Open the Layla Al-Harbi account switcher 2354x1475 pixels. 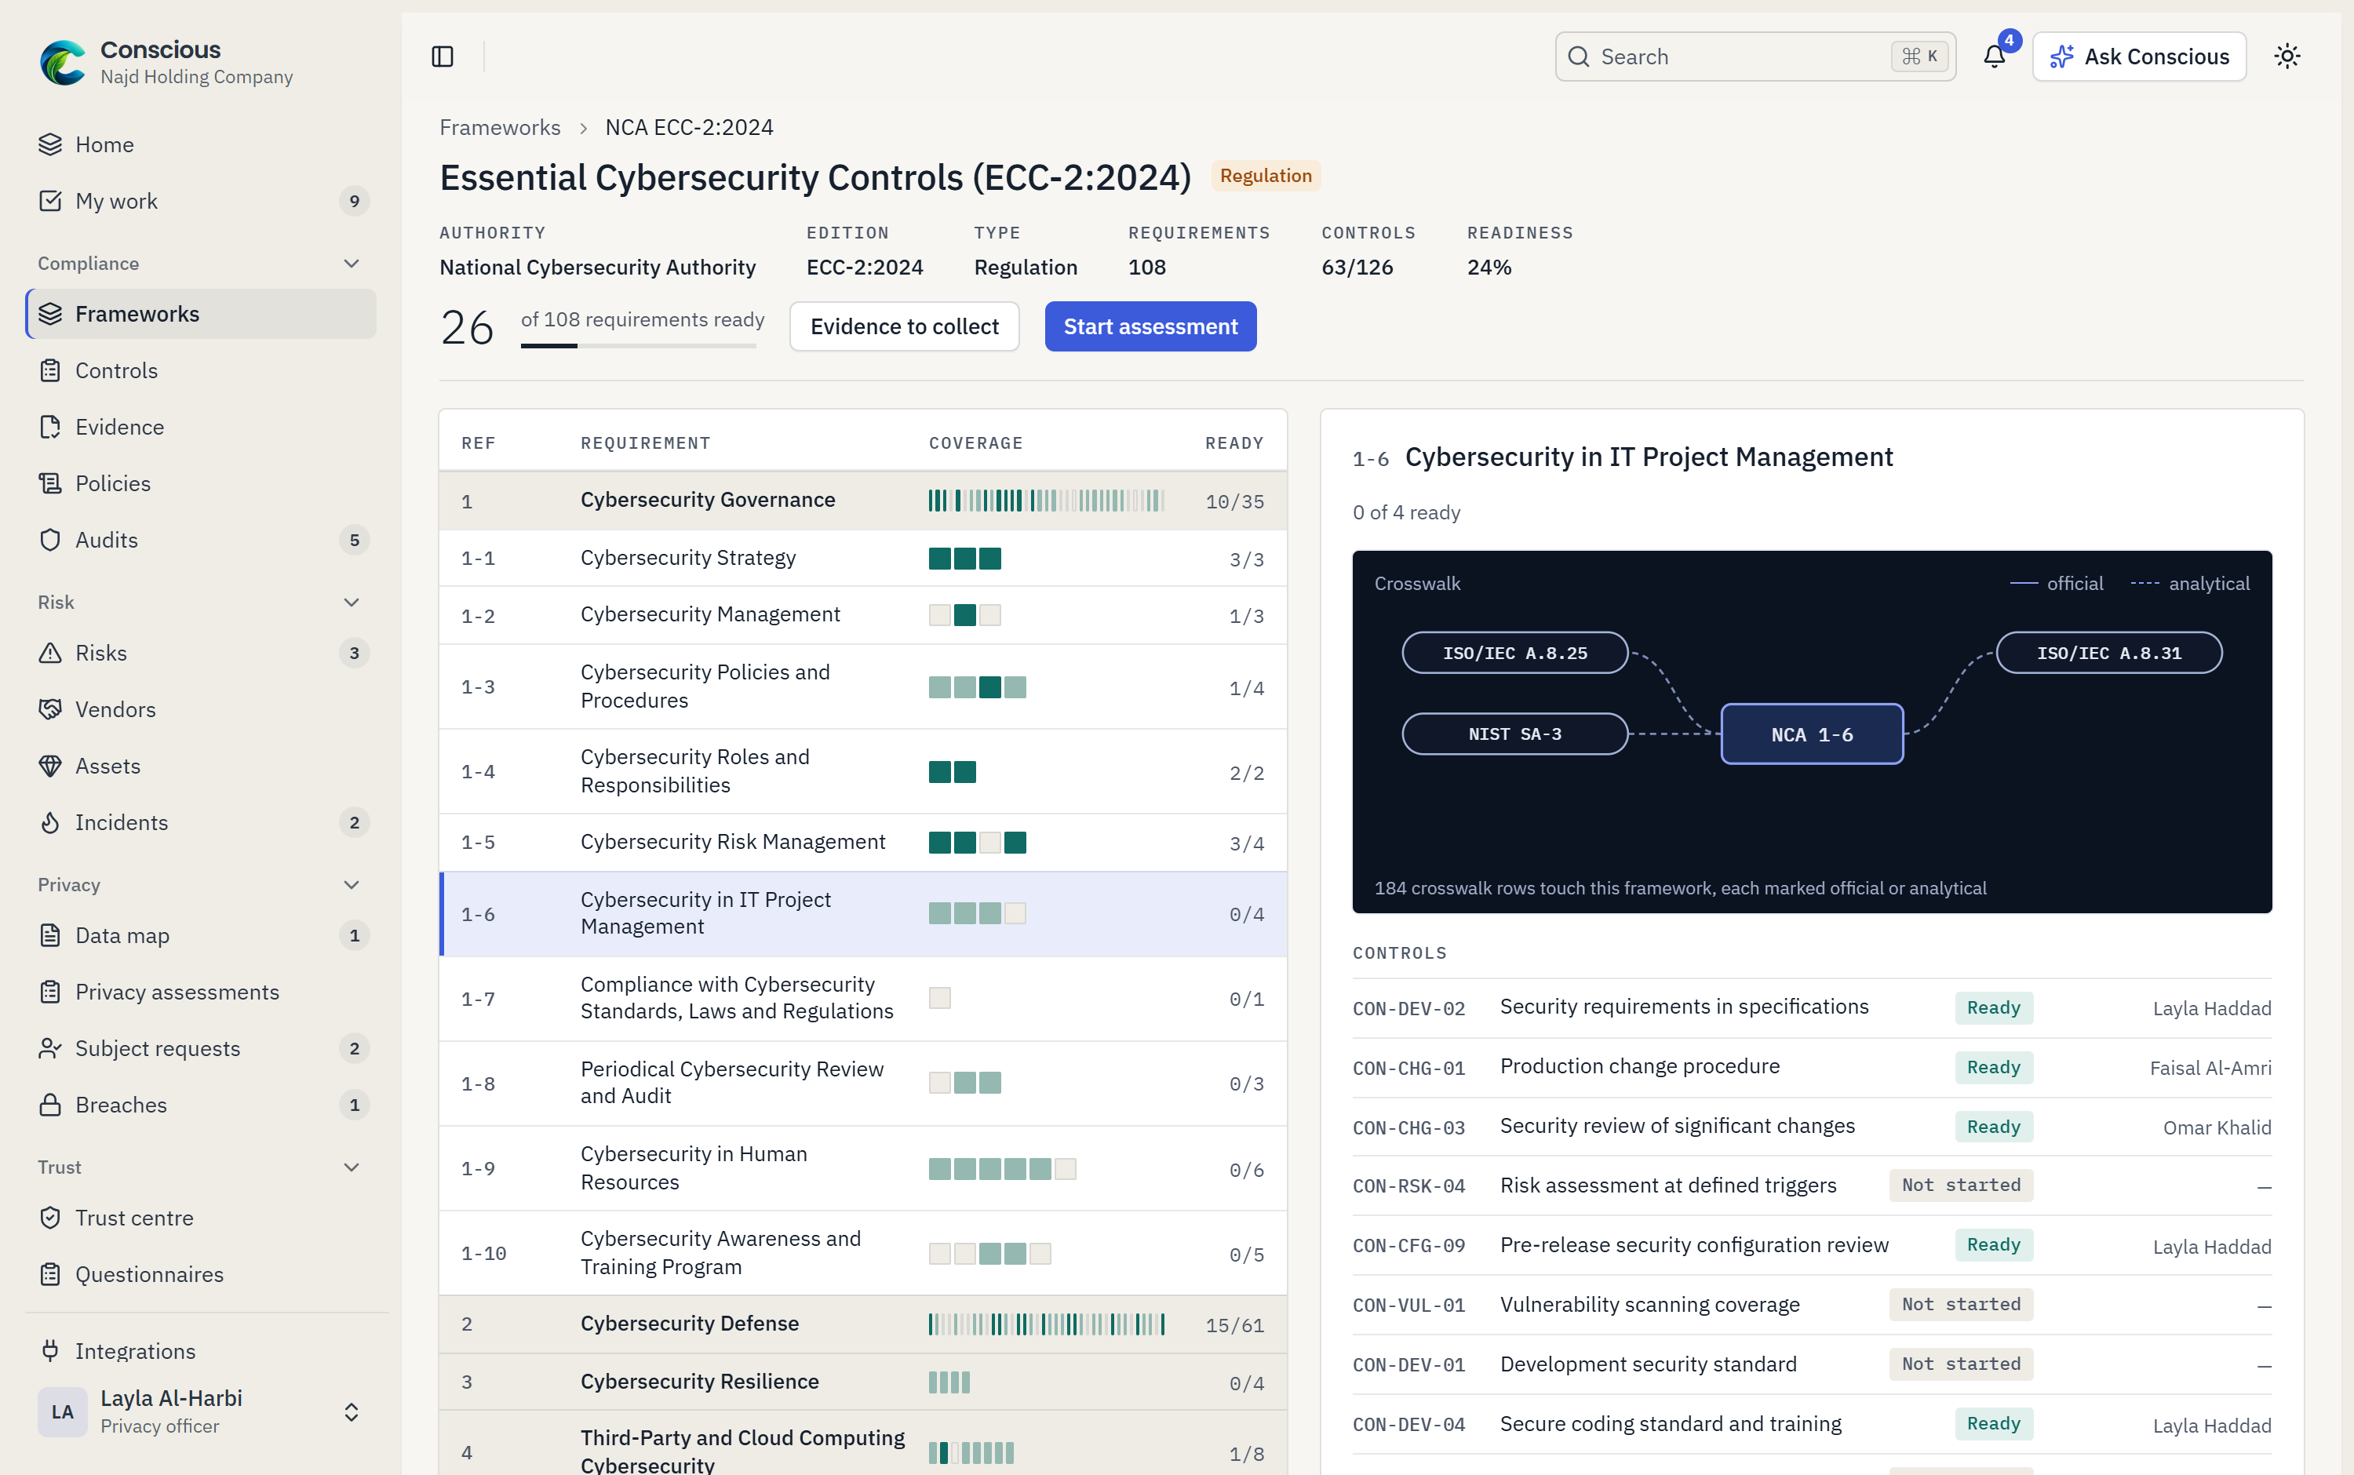201,1411
